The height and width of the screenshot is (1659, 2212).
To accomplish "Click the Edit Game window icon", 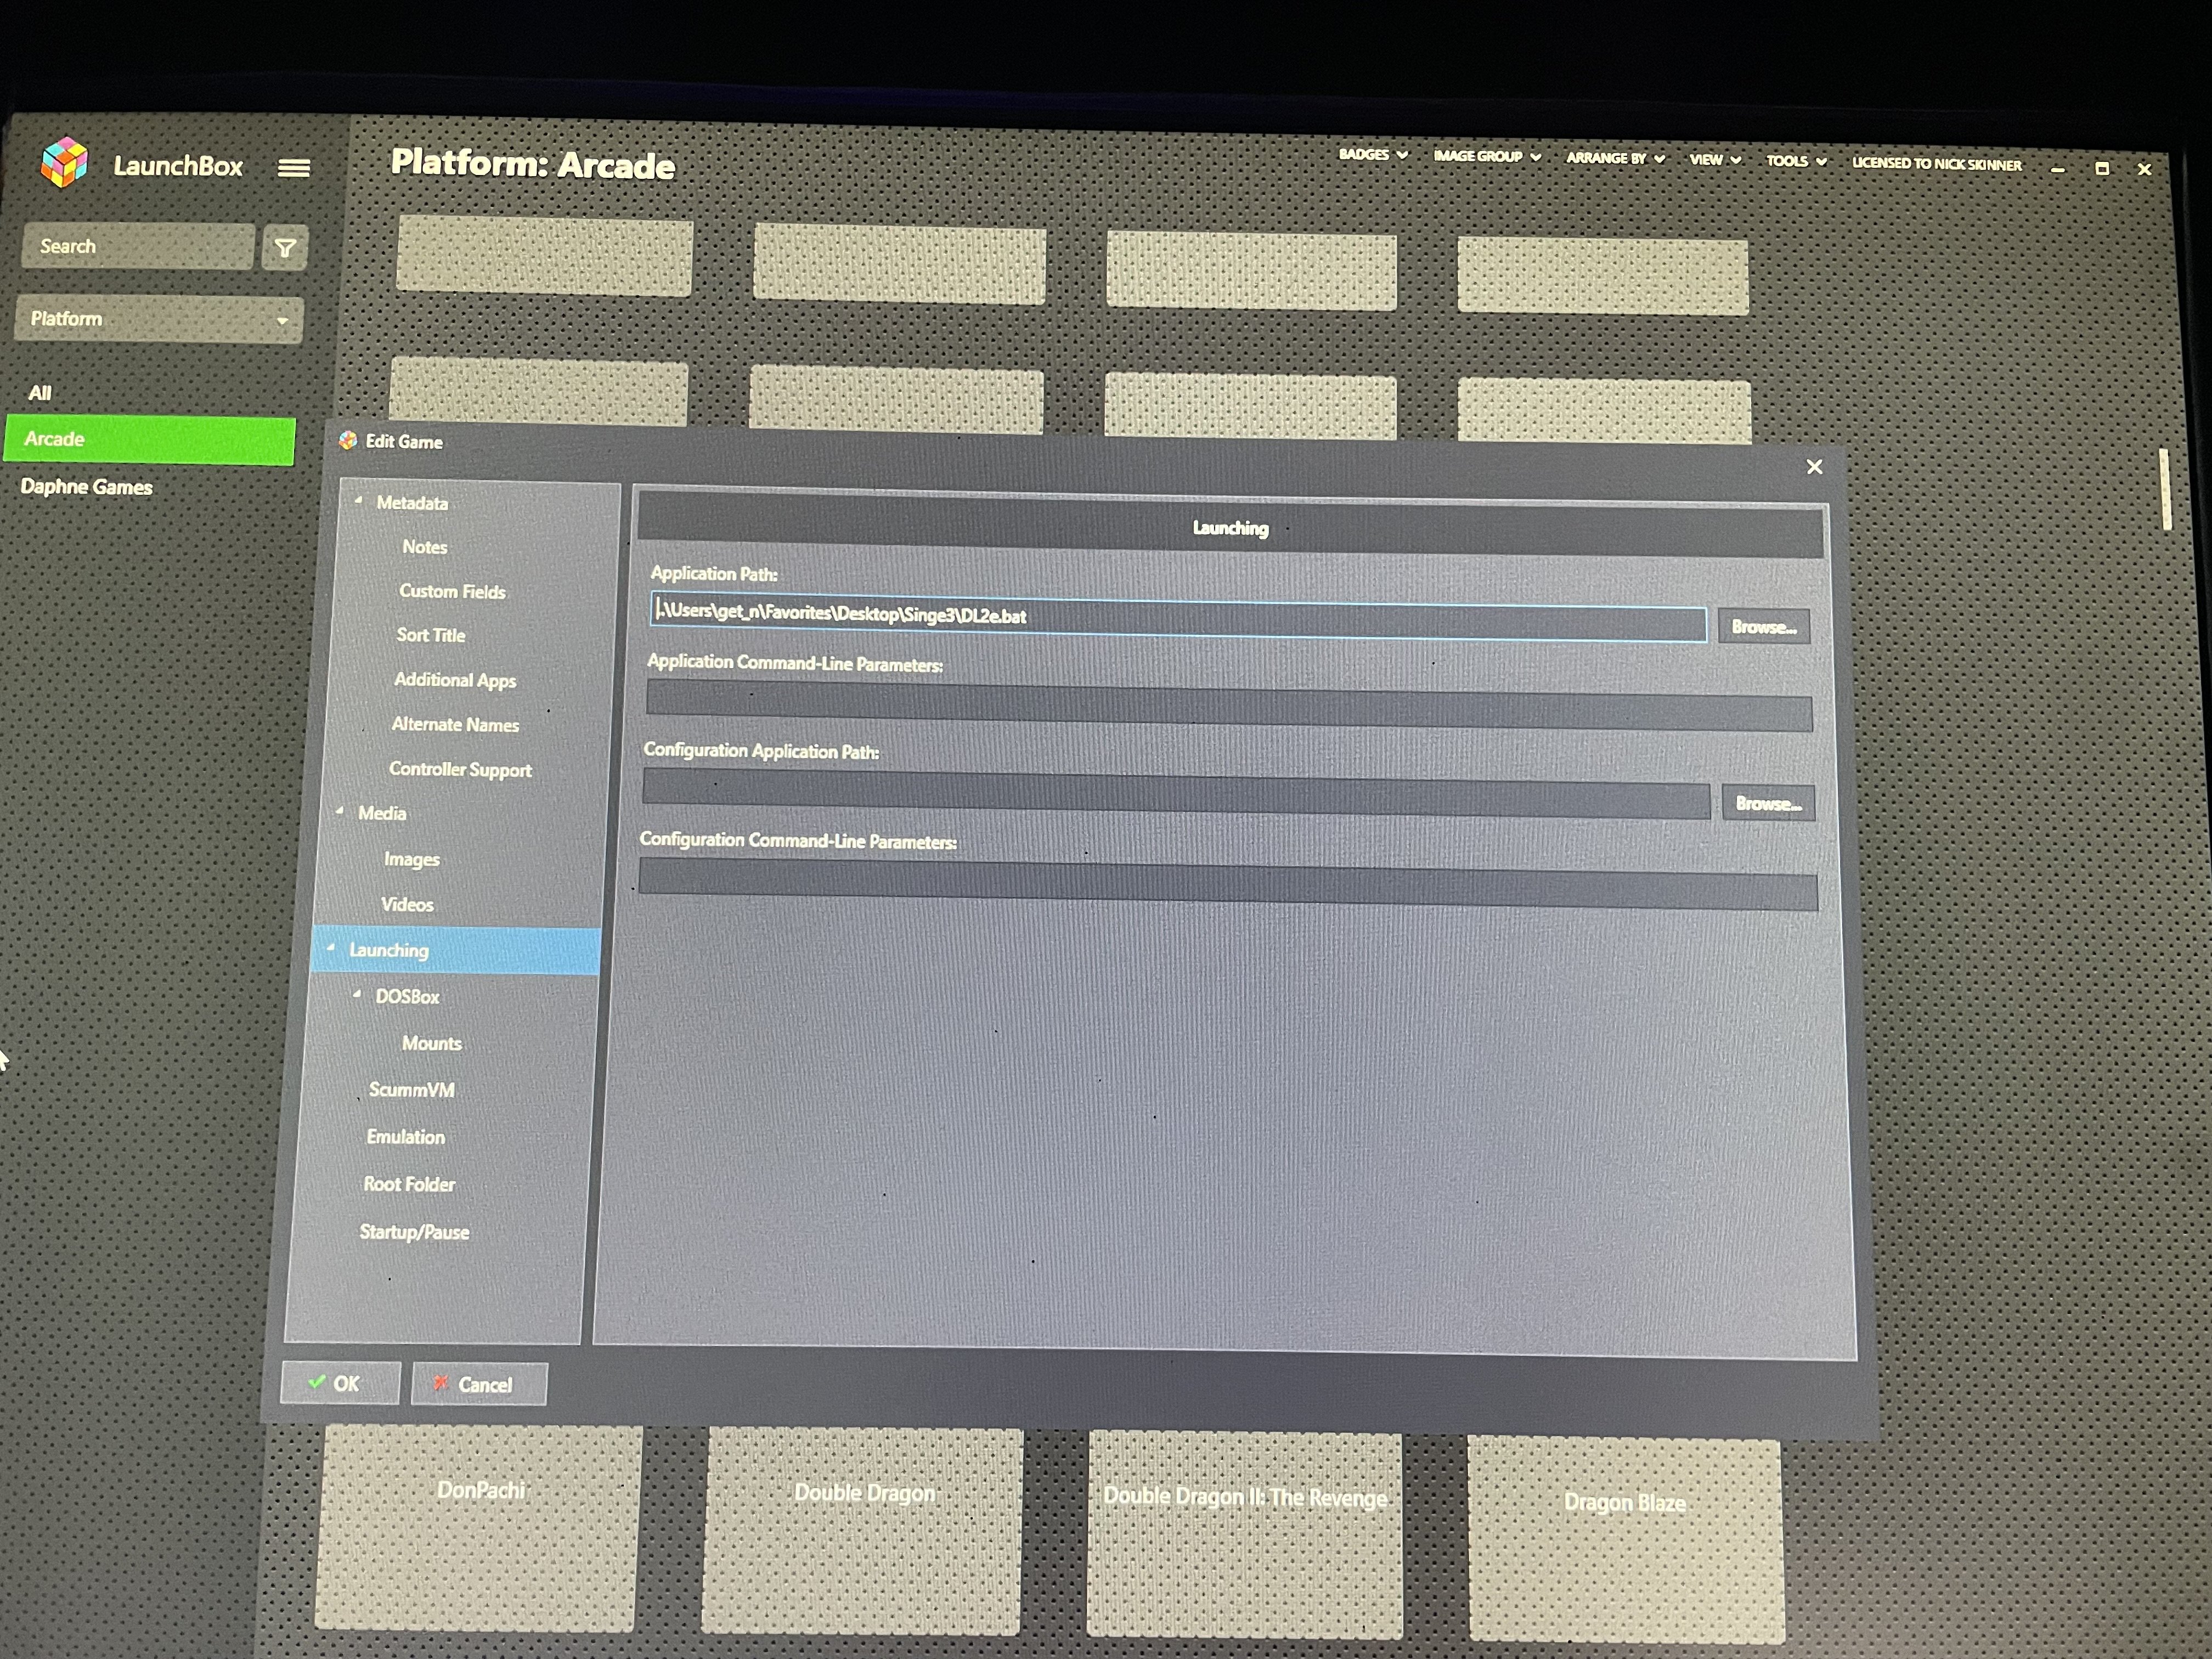I will pos(348,440).
